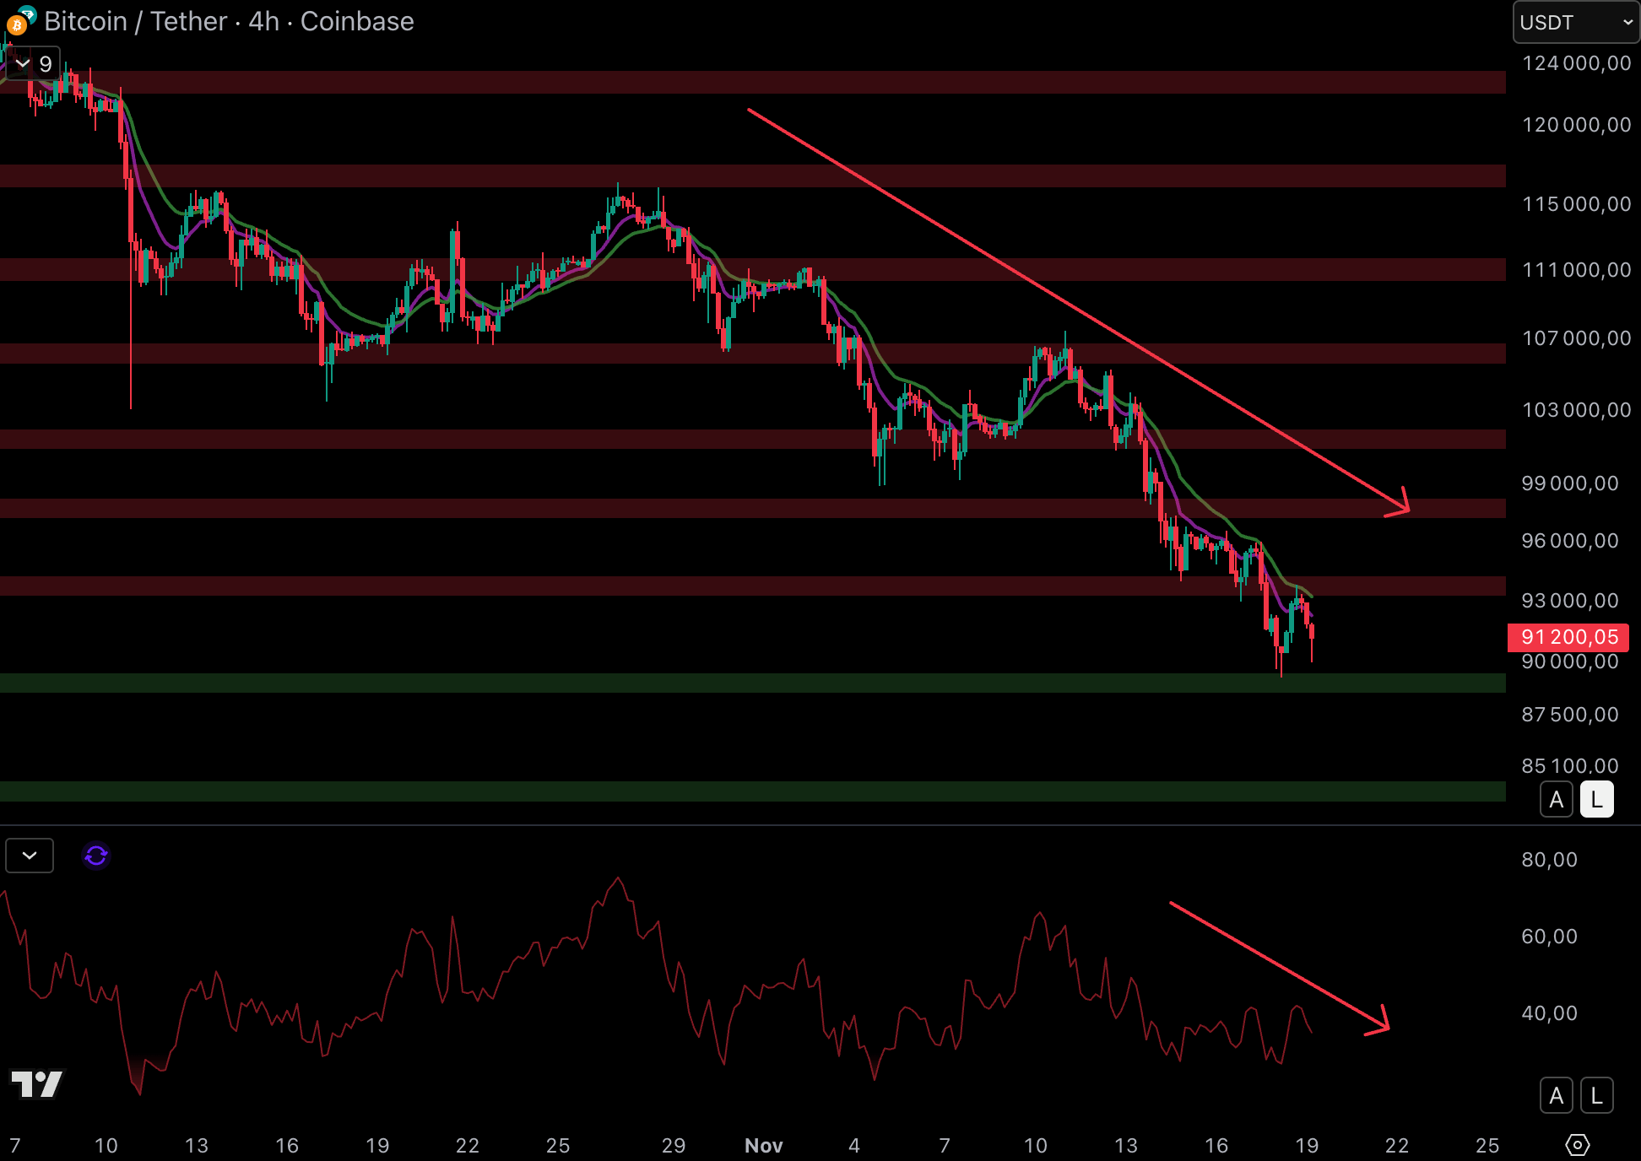
Task: Click the 91 200,05 current price label
Action: pos(1568,637)
